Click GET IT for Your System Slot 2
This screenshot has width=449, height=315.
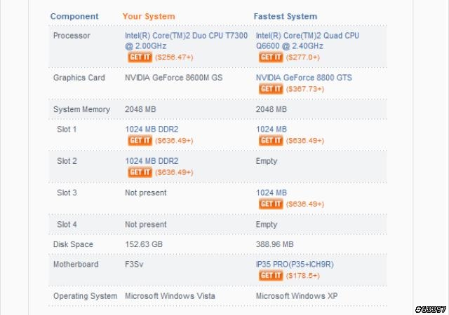[x=140, y=172]
